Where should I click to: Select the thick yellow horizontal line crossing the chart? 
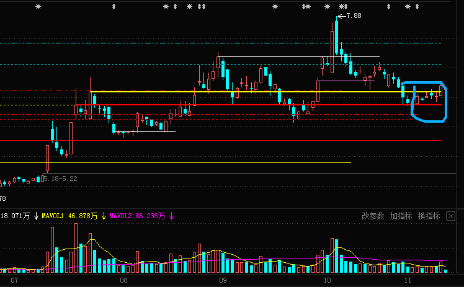265,92
